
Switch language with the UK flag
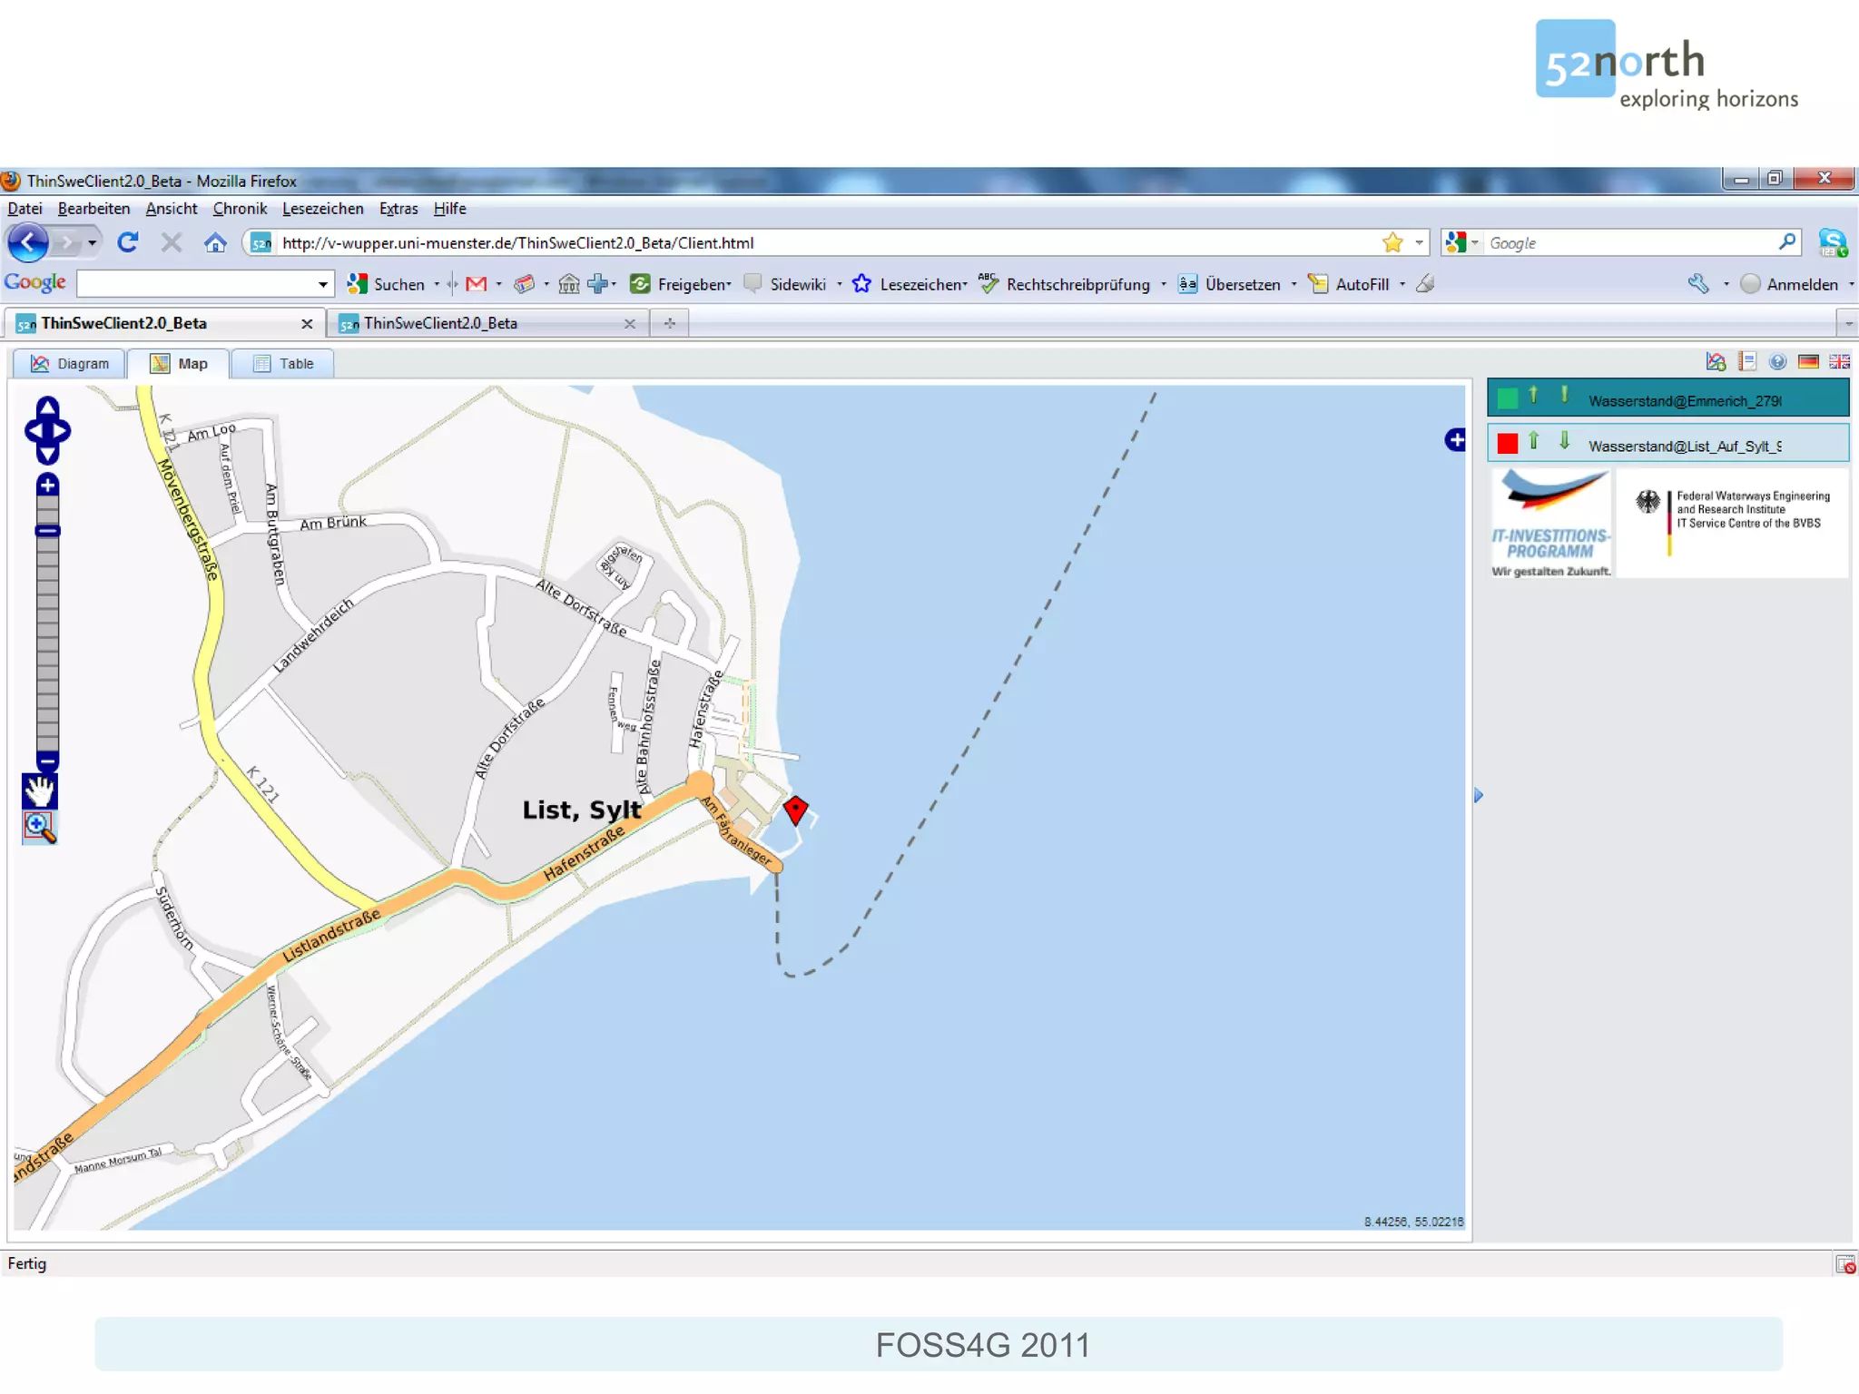pyautogui.click(x=1839, y=362)
